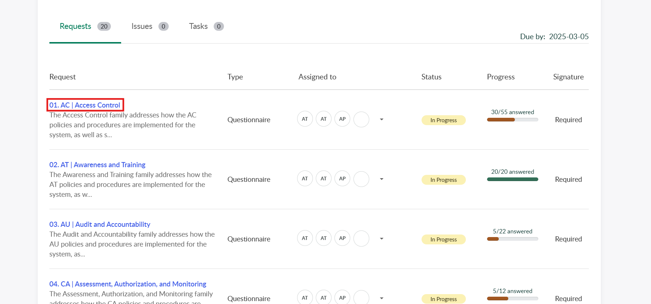The height and width of the screenshot is (304, 651).
Task: Click AP avatar in Access Control row
Action: 342,119
